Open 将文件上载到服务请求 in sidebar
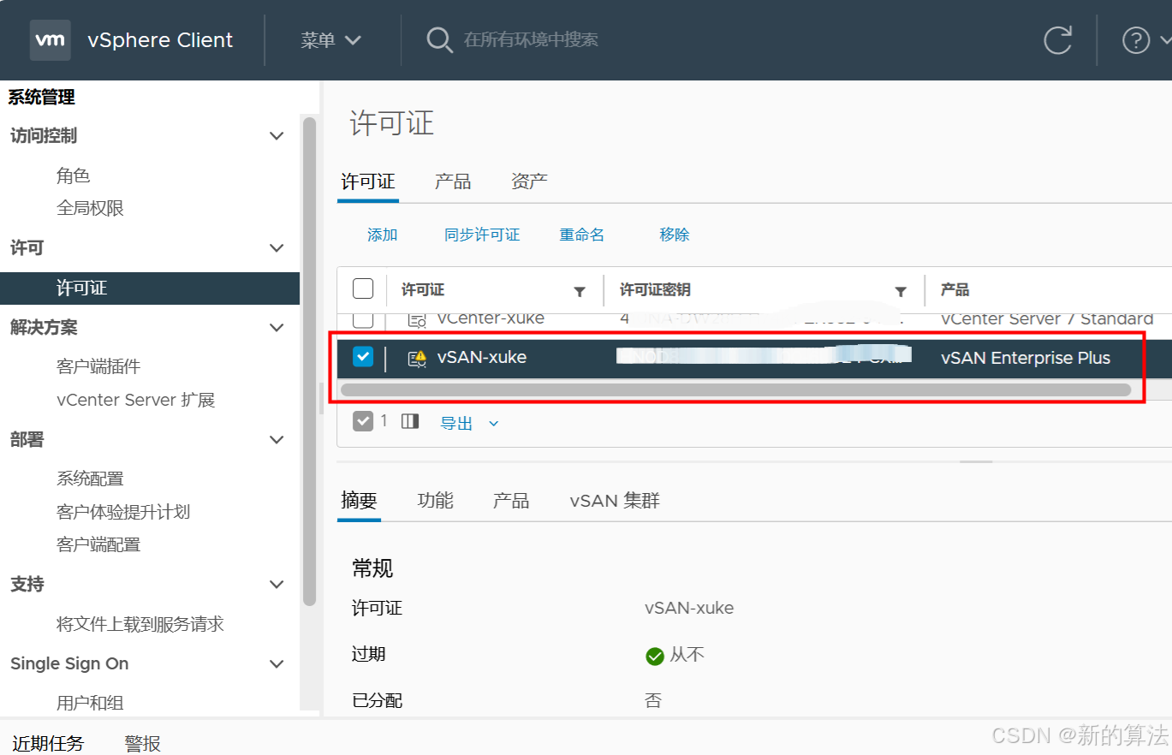This screenshot has width=1172, height=755. point(140,624)
